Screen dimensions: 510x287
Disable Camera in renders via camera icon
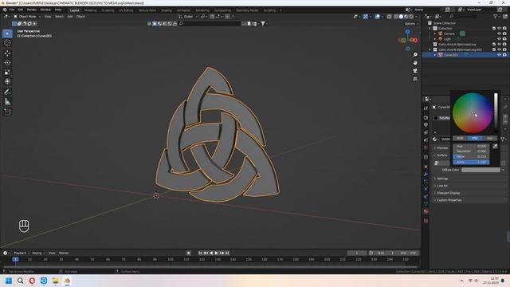[x=504, y=33]
